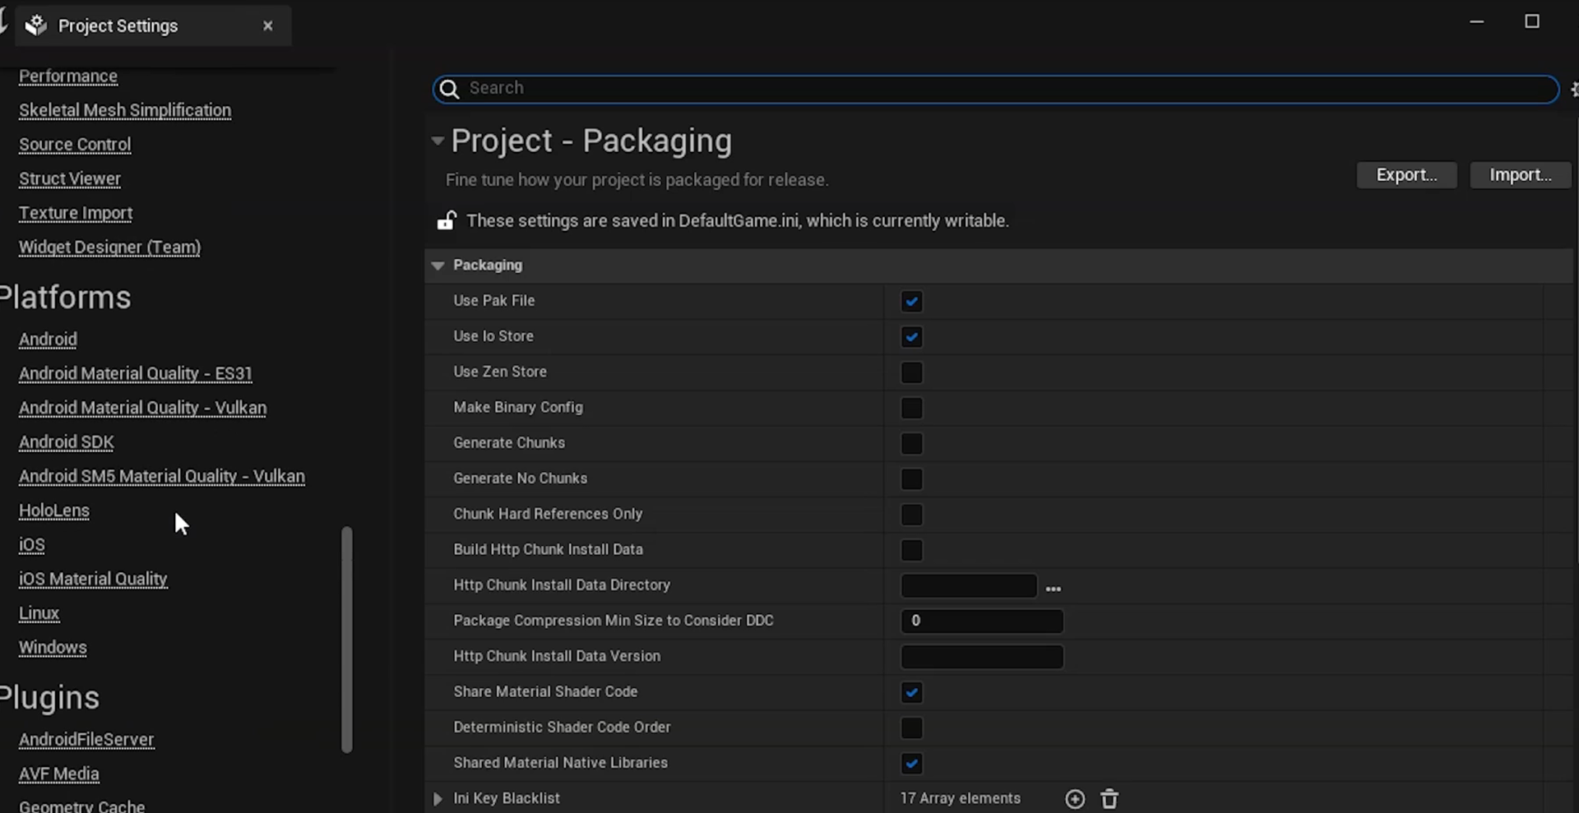Click the Export button
The width and height of the screenshot is (1579, 813).
(x=1406, y=174)
